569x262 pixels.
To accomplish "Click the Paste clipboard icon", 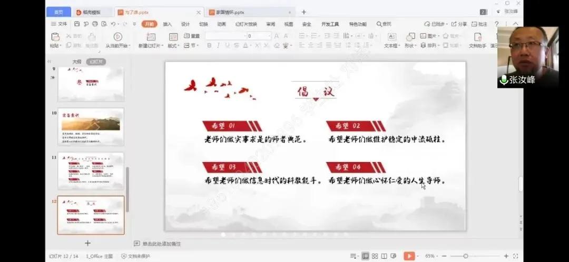I will point(55,36).
